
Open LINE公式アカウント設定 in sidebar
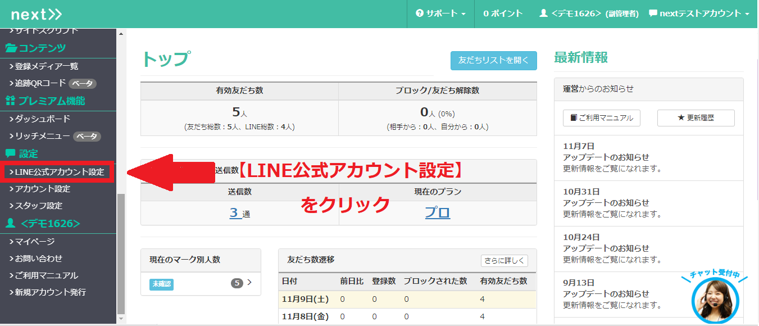coord(58,172)
